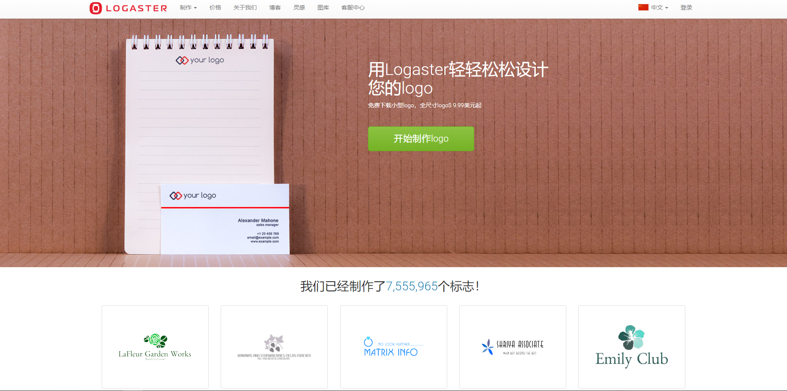The image size is (787, 391).
Task: Open the Matrix Info logo card
Action: tap(394, 347)
